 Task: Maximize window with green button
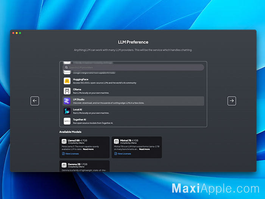[x=20, y=33]
